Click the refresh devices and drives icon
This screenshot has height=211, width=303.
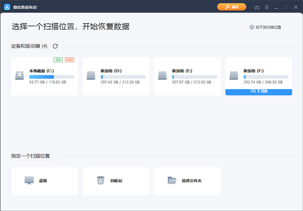[x=55, y=46]
